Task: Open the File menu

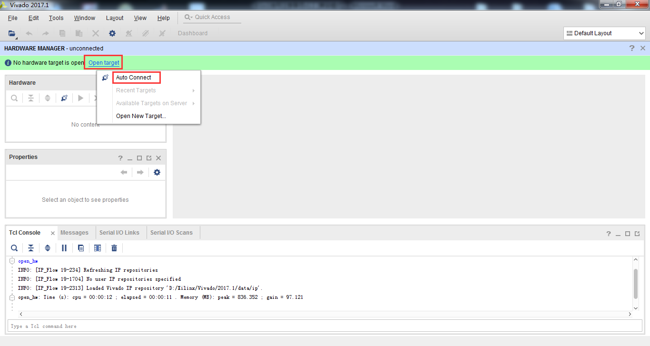Action: [13, 18]
